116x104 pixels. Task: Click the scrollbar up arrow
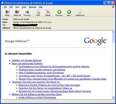[113, 32]
